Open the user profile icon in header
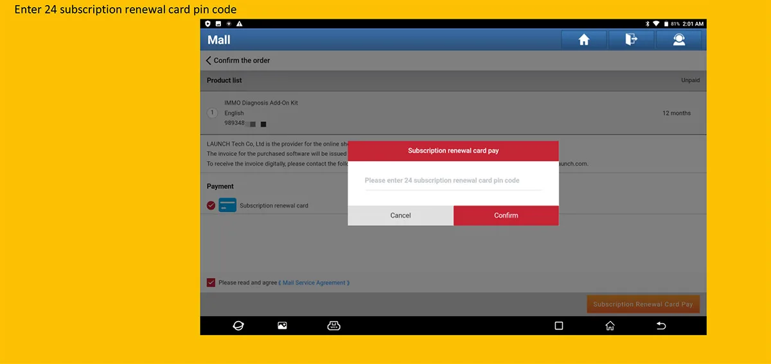This screenshot has height=364, width=771. click(x=678, y=40)
